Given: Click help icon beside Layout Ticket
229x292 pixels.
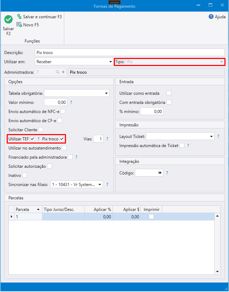Looking at the screenshot, I should point(218,136).
